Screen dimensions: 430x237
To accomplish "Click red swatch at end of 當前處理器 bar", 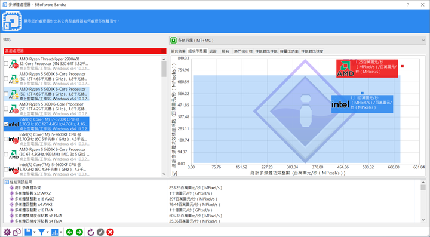I will pos(164,51).
